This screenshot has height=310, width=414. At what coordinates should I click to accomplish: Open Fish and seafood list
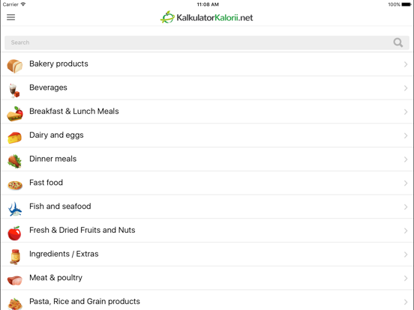pos(207,207)
